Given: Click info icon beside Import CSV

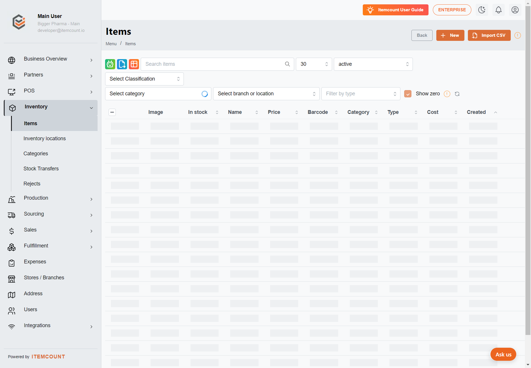Looking at the screenshot, I should (518, 35).
